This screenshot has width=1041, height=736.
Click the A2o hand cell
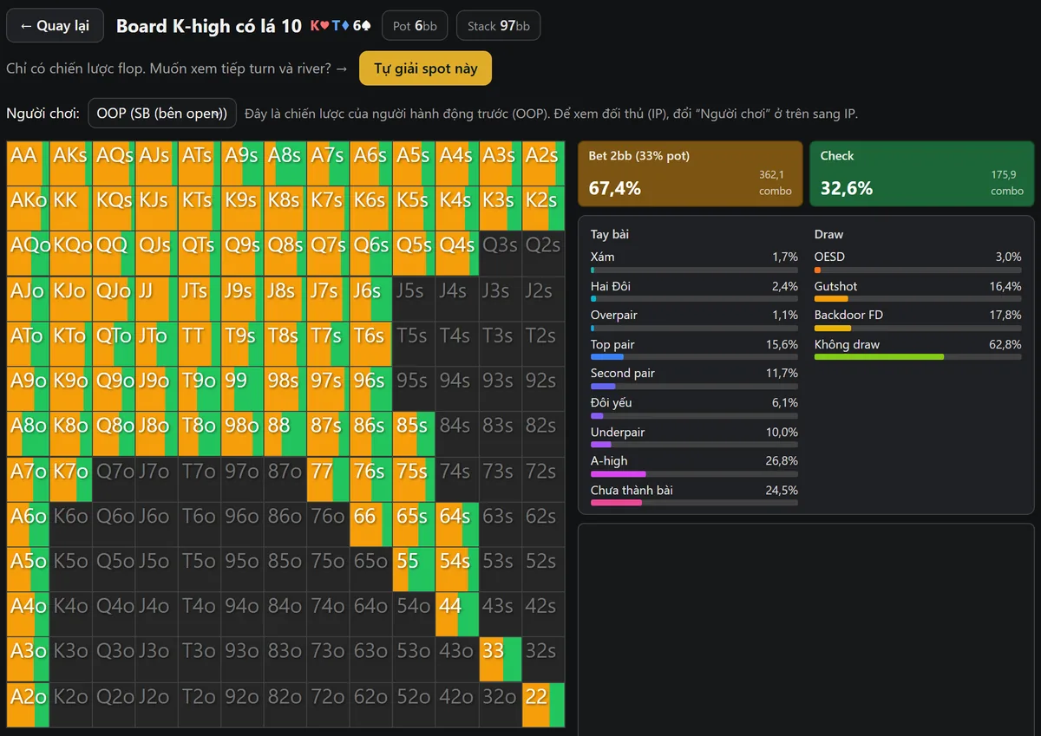28,705
